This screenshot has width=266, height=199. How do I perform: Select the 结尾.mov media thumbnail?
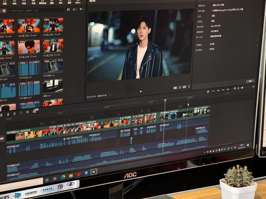click(x=53, y=86)
